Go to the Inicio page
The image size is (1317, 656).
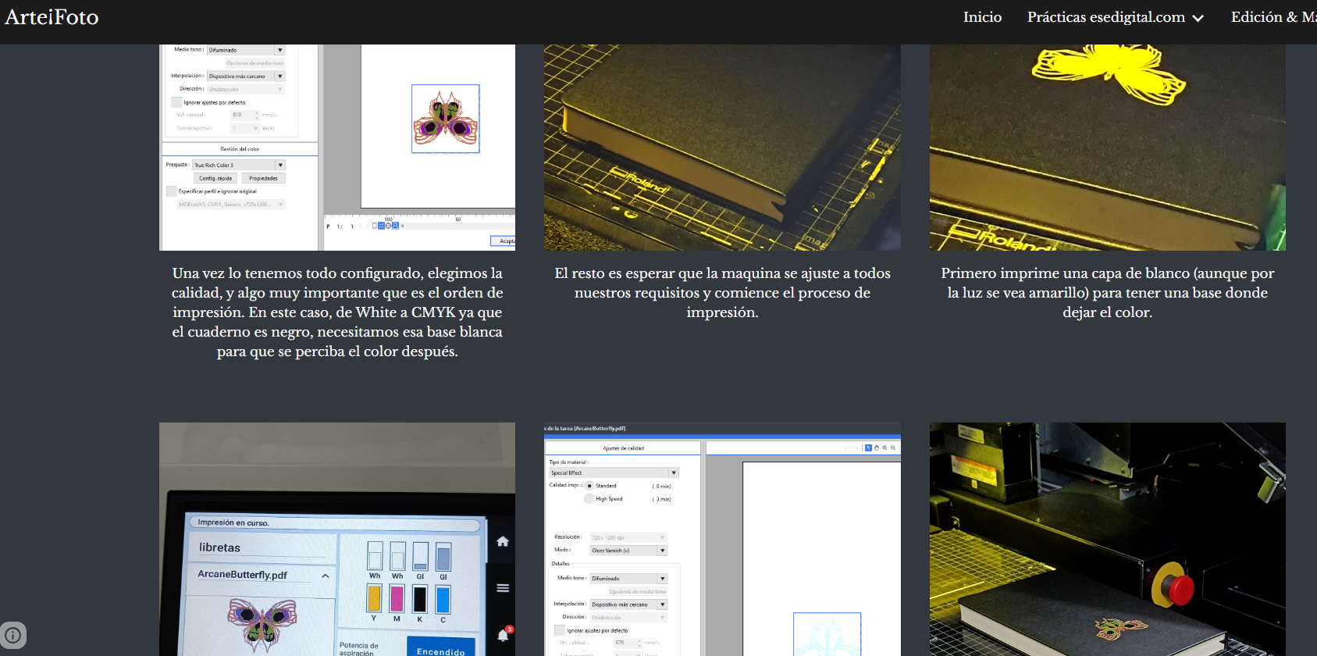[x=982, y=17]
